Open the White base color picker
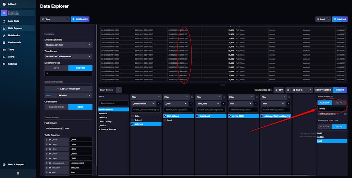The width and height of the screenshot is (352, 178). 74,95
